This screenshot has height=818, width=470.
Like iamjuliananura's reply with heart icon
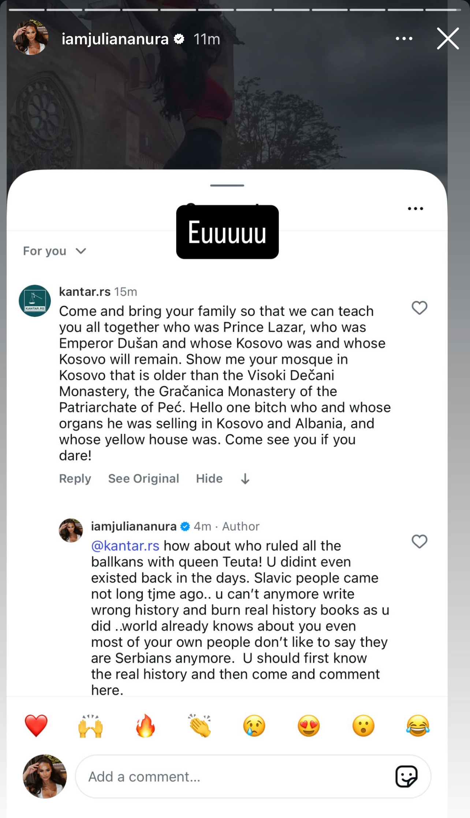pos(419,541)
